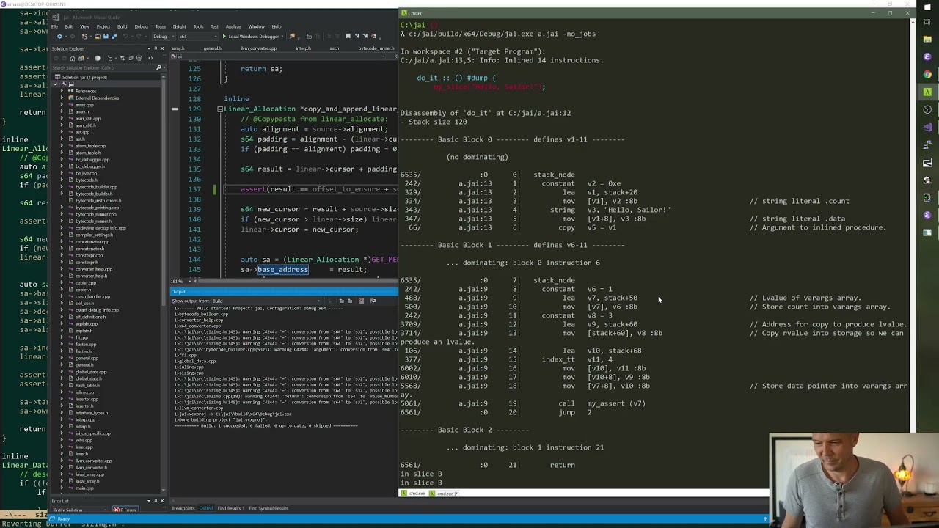Select array.cpp in Solution Explorer
Viewport: 939px width, 528px height.
84,105
